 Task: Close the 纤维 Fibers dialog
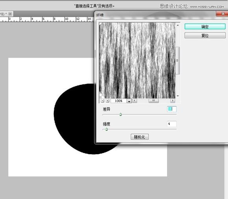[222, 14]
